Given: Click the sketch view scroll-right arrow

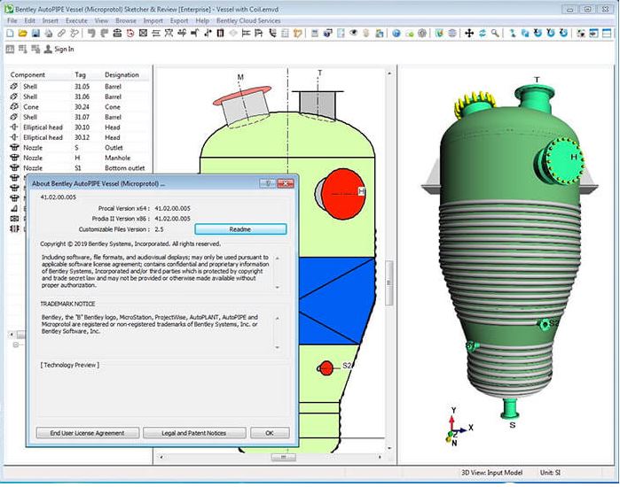Looking at the screenshot, I should pos(380,457).
